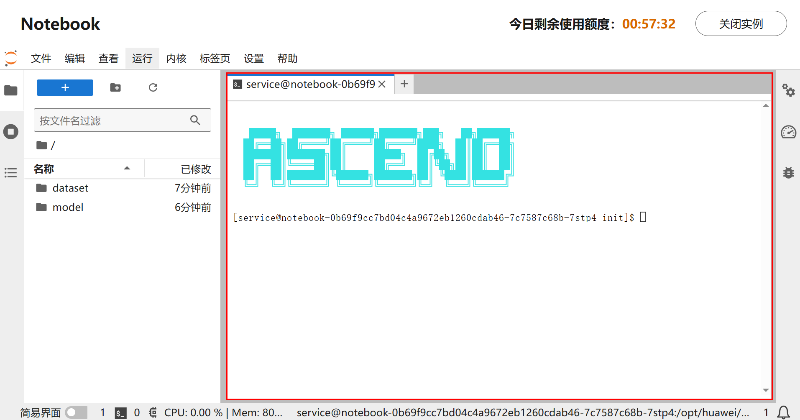Click the Jupyter logo icon

click(11, 58)
